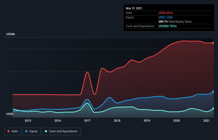
Task: Click the Debt row label in tooltip
Action: click(129, 13)
